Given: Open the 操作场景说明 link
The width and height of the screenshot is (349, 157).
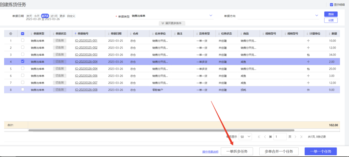Looking at the screenshot, I should [x=210, y=152].
